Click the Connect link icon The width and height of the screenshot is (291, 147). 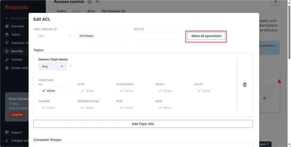point(7,60)
